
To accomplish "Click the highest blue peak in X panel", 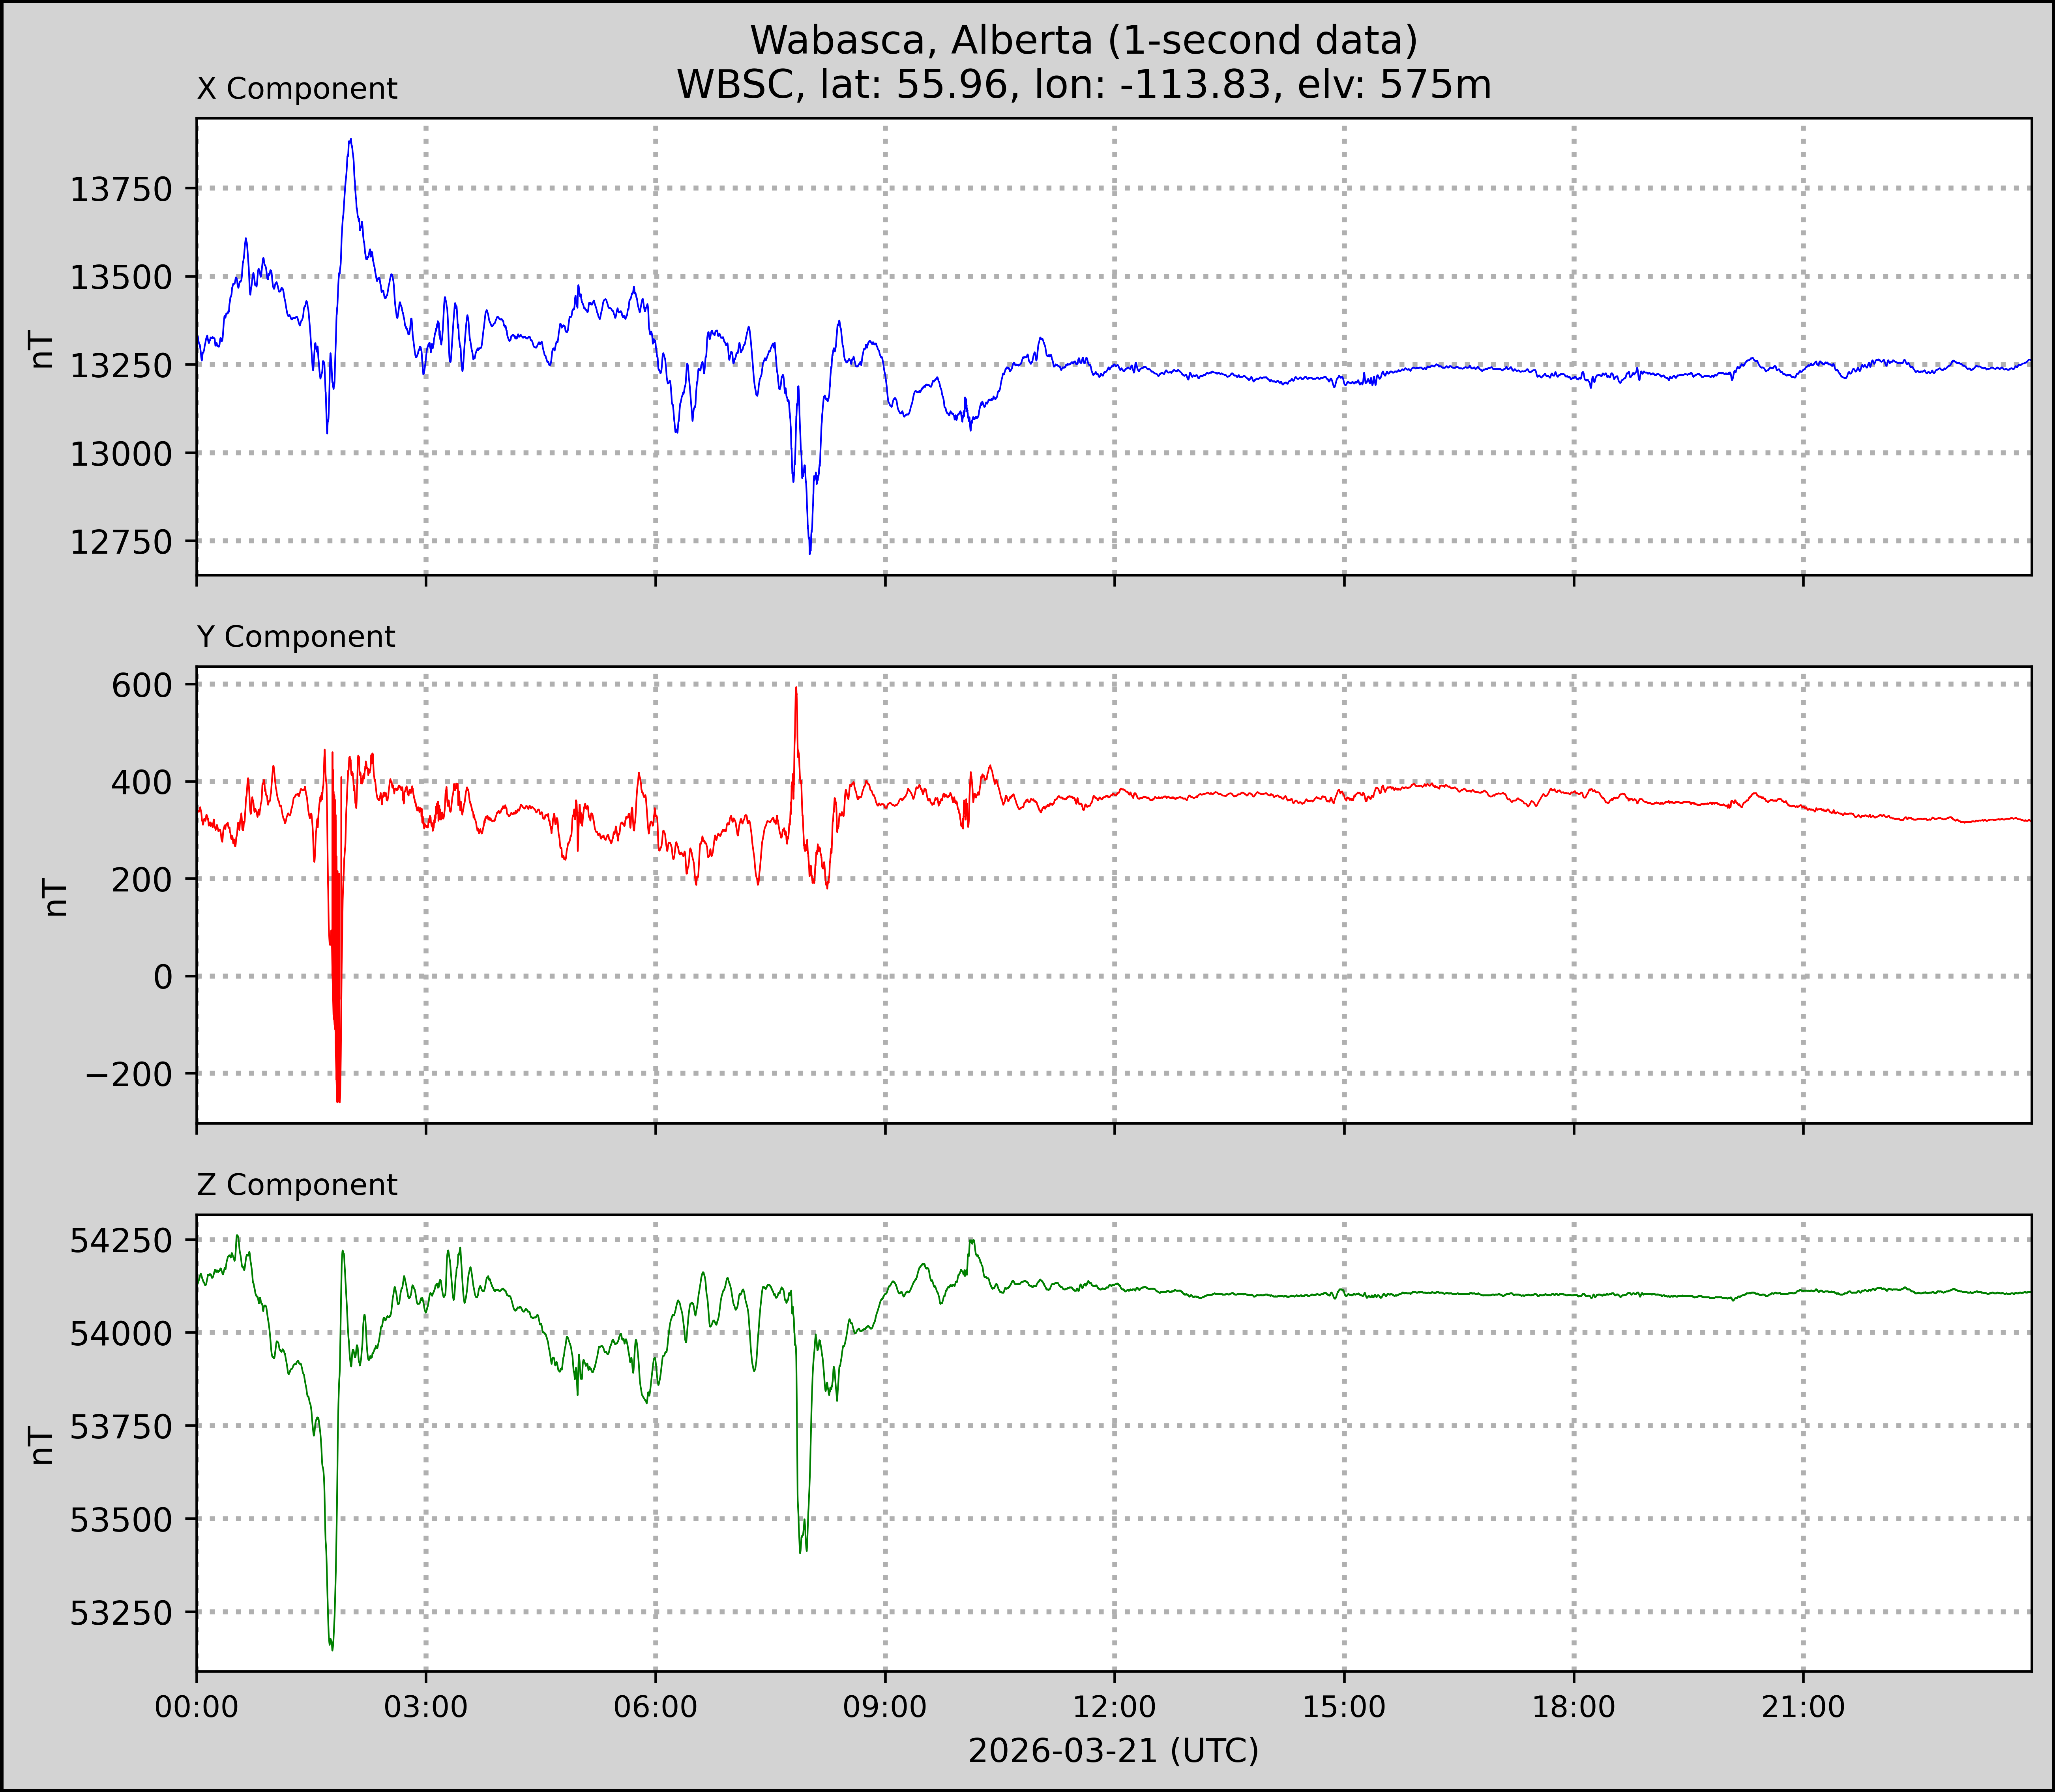I will tap(350, 141).
